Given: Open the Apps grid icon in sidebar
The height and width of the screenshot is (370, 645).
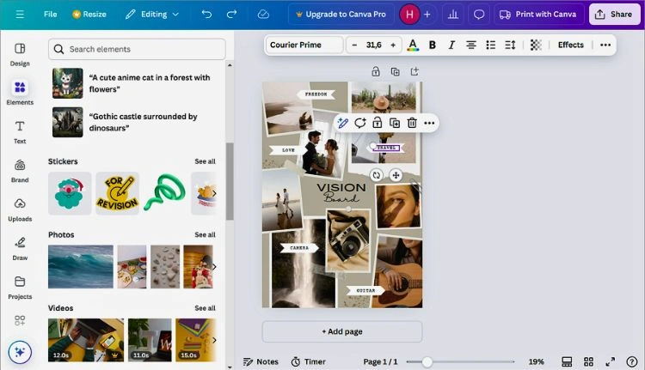Looking at the screenshot, I should (x=20, y=320).
